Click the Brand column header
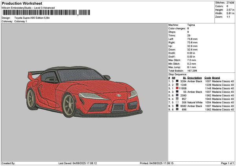The width and height of the screenshot is (236, 166). point(216,78)
